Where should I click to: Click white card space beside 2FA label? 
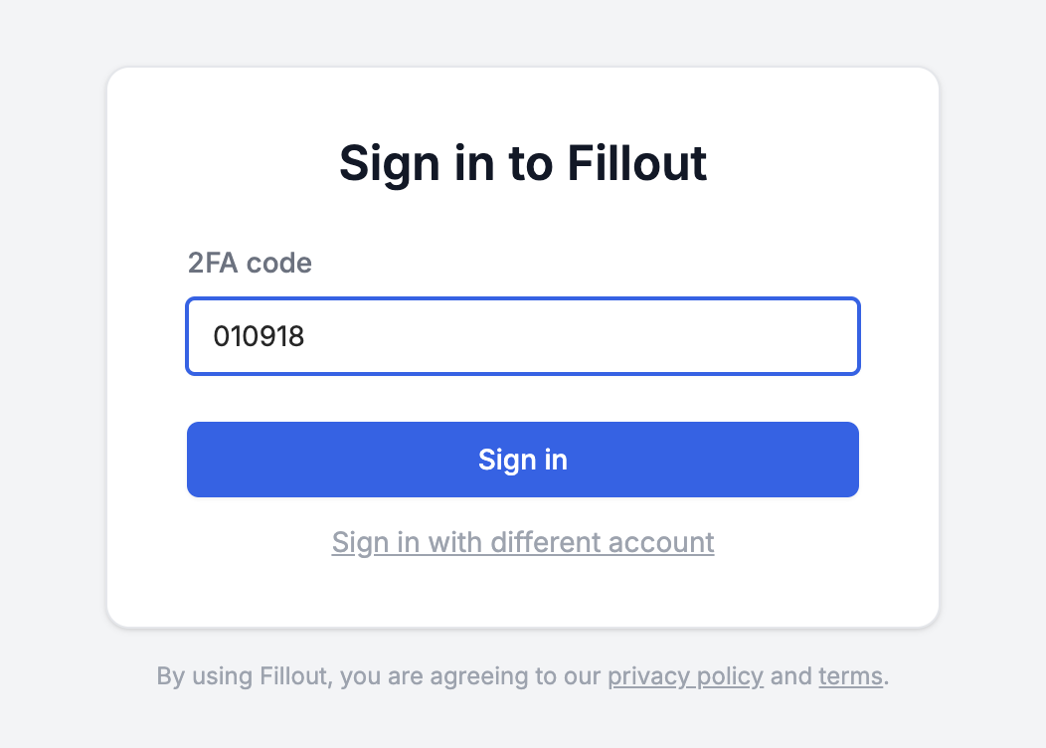pyautogui.click(x=587, y=263)
